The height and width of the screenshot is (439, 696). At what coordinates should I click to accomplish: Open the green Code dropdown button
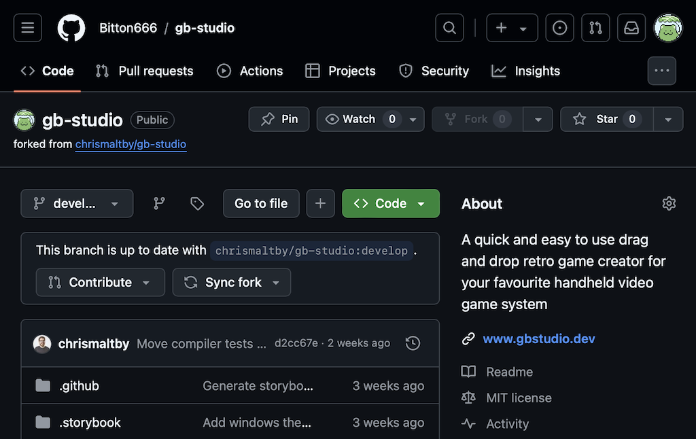point(391,203)
